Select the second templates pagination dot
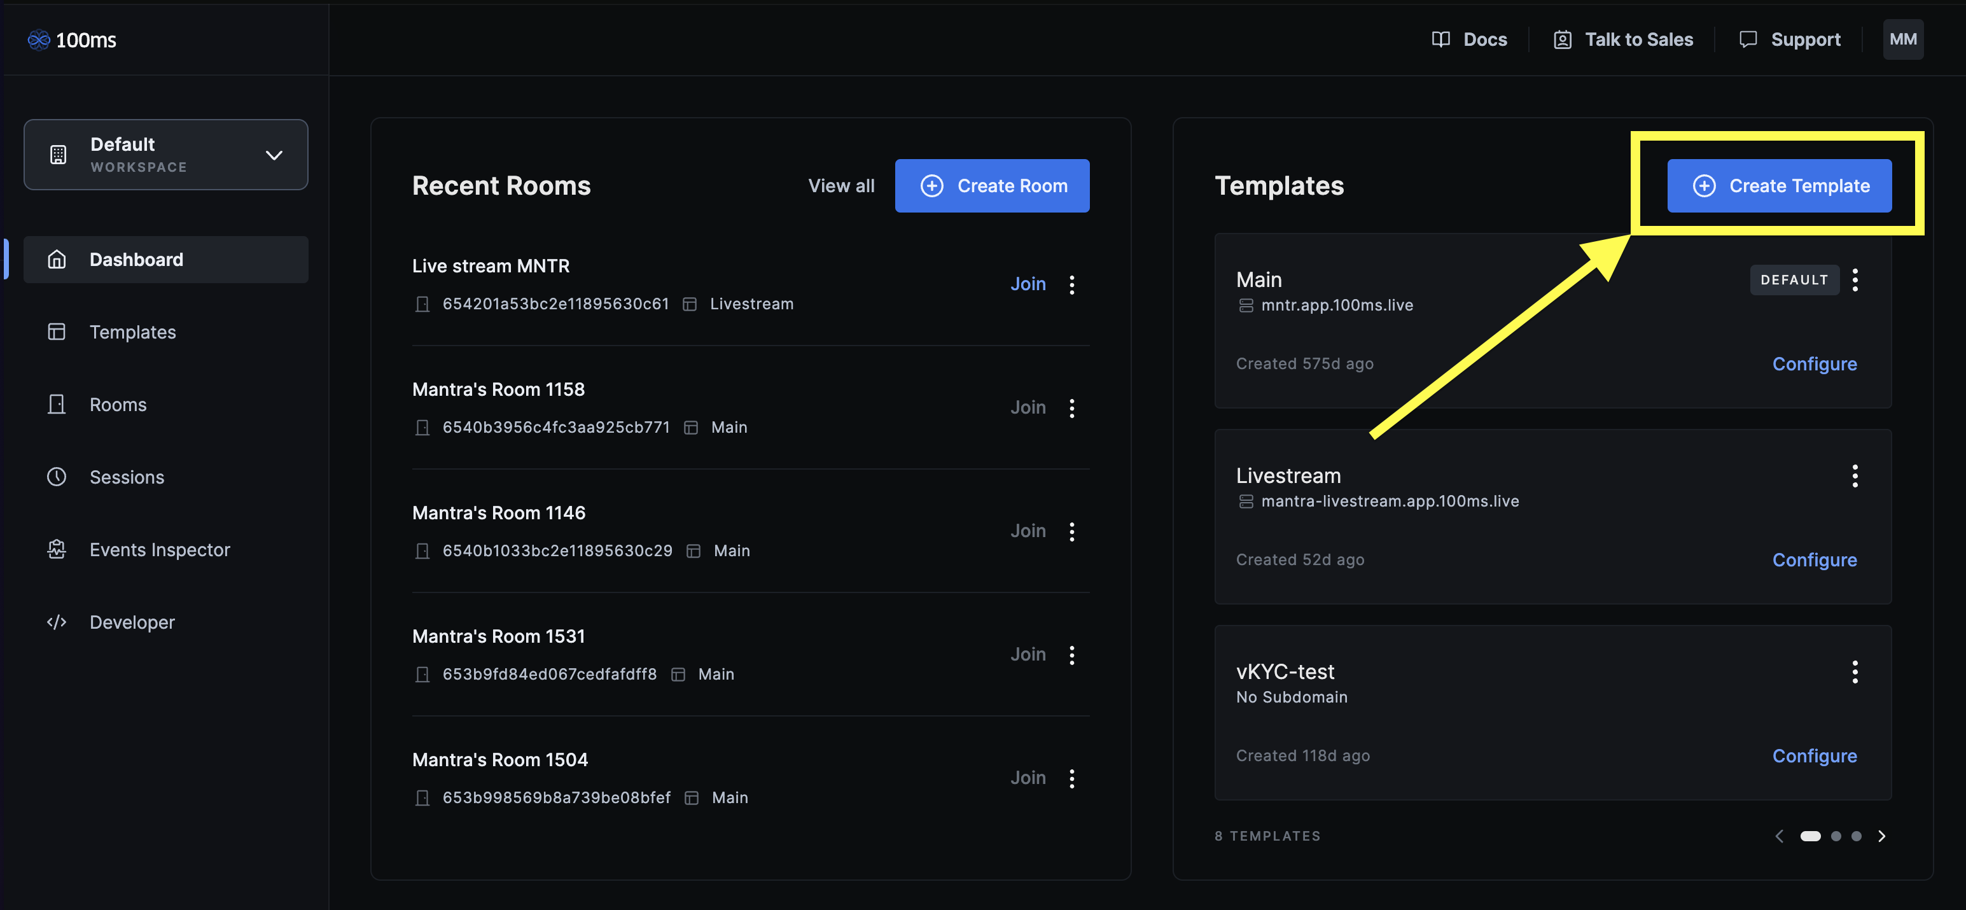The height and width of the screenshot is (910, 1966). pyautogui.click(x=1836, y=836)
